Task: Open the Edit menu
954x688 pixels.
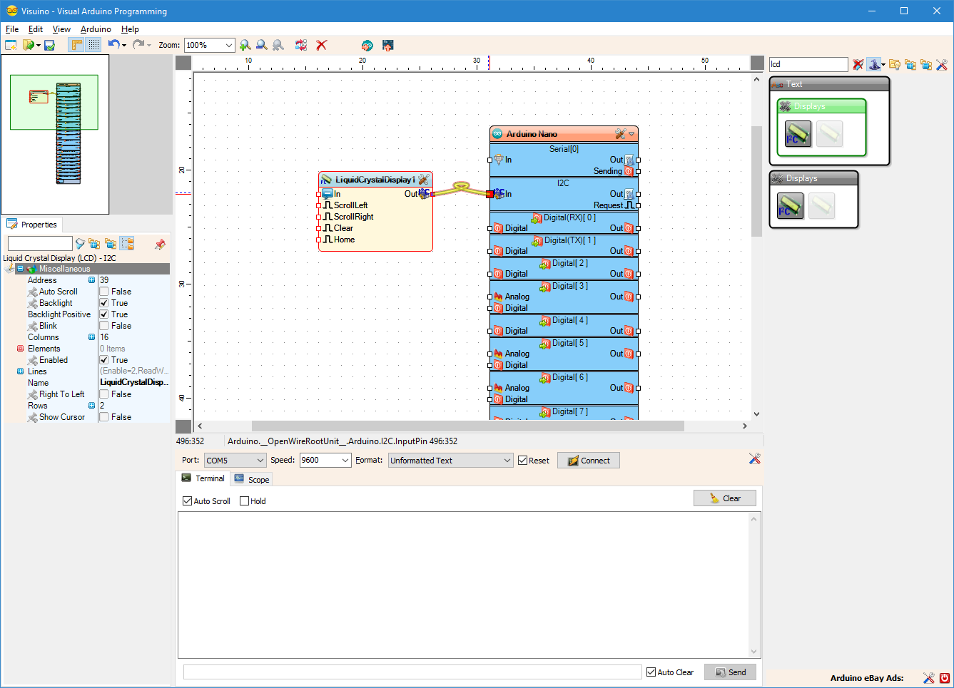Action: pos(36,29)
